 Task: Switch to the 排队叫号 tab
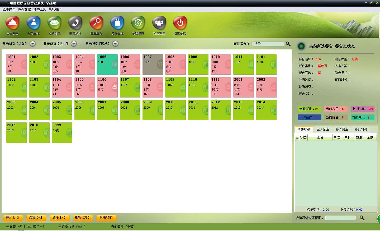tap(361, 130)
